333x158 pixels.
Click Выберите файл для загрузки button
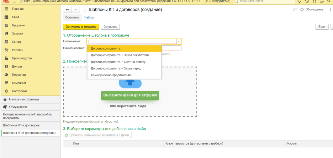point(130,95)
